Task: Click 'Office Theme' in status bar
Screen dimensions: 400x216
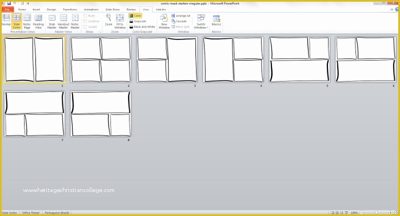Action: point(31,213)
